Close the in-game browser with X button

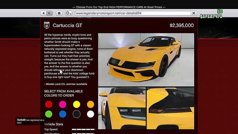point(194,13)
